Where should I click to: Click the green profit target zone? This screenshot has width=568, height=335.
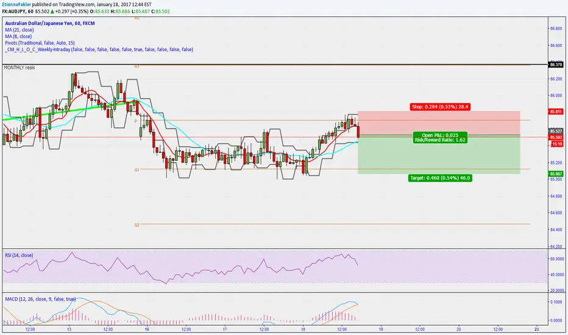click(x=439, y=155)
